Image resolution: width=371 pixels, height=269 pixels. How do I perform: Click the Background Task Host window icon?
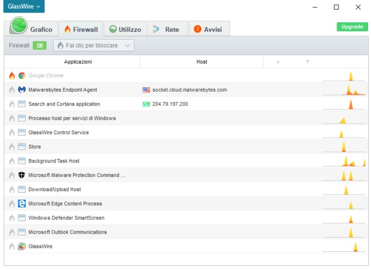(22, 161)
